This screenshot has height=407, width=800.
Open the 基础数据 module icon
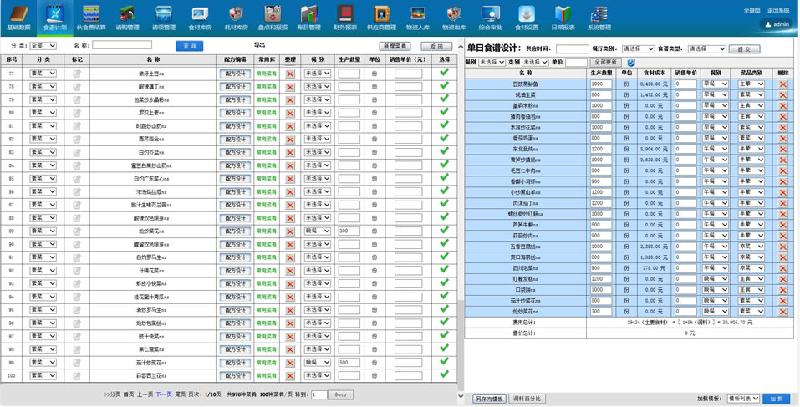[18, 17]
